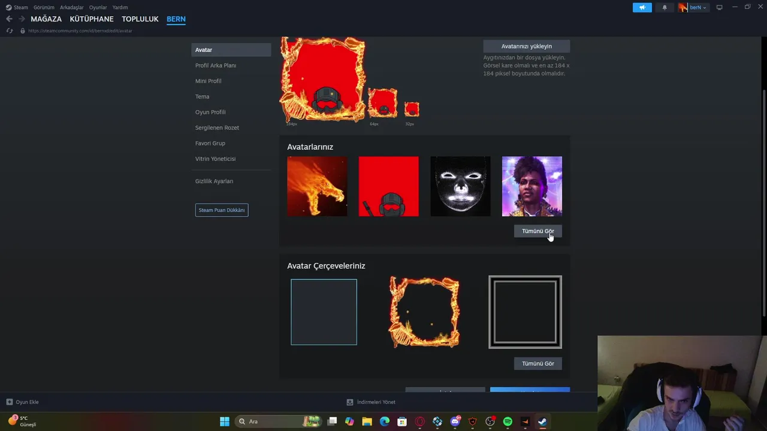This screenshot has width=767, height=431.
Task: Open the weather widget showing 5°C
Action: coord(22,421)
